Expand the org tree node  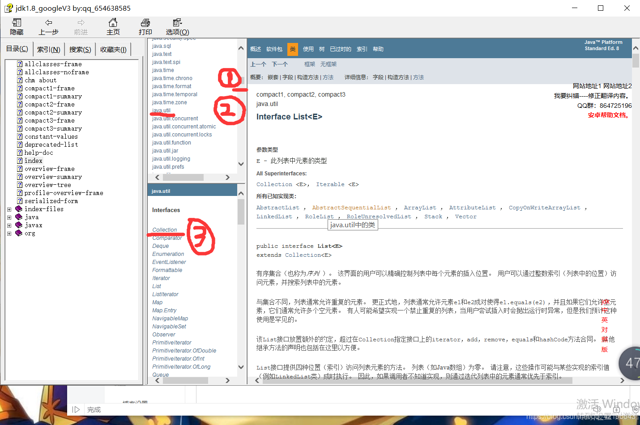click(x=9, y=233)
